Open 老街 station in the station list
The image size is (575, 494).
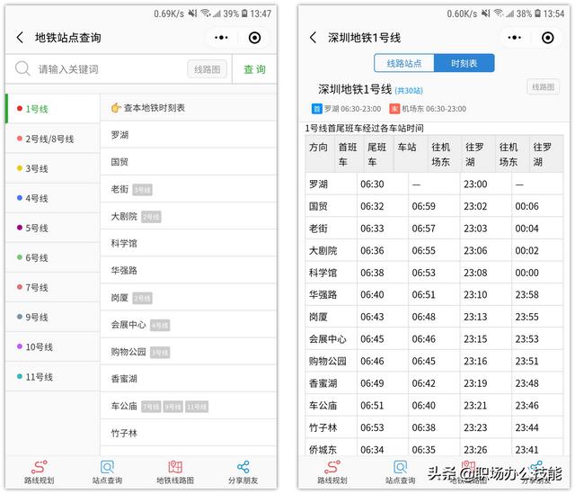coord(189,189)
